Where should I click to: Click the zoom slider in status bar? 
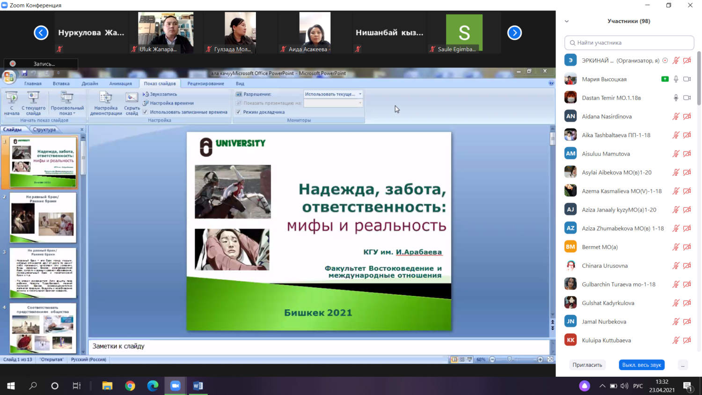point(510,359)
